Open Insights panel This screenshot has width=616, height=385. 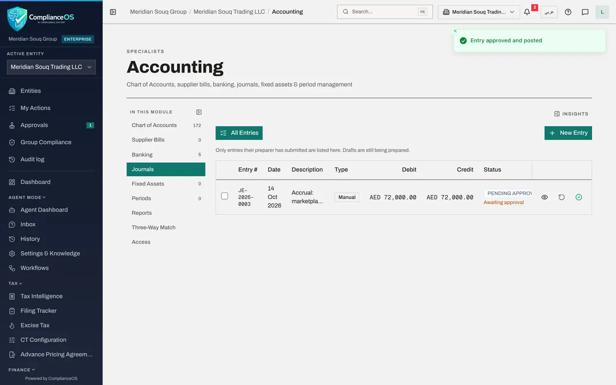pyautogui.click(x=571, y=114)
